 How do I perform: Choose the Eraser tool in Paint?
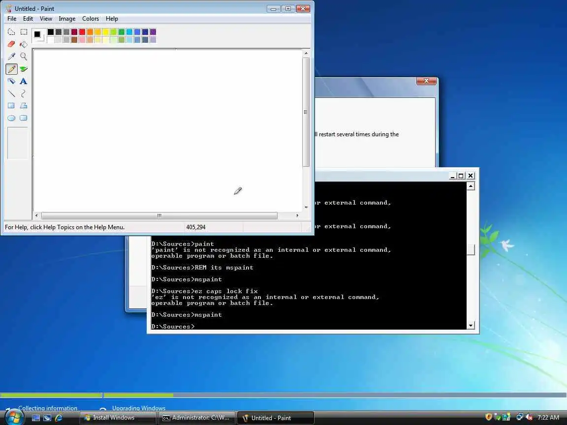click(11, 44)
